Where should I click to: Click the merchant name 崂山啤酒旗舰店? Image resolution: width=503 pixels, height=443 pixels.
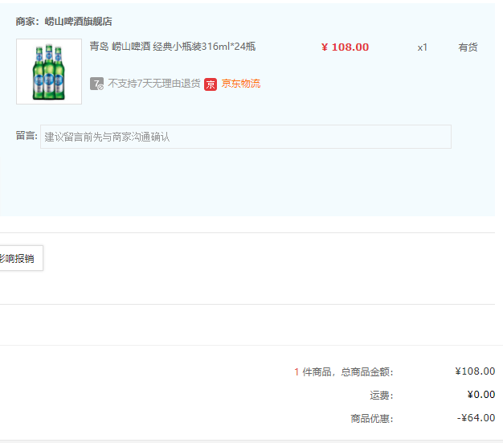78,22
